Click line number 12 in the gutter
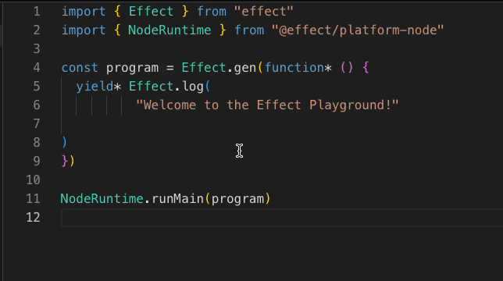Image resolution: width=503 pixels, height=281 pixels. (x=33, y=217)
